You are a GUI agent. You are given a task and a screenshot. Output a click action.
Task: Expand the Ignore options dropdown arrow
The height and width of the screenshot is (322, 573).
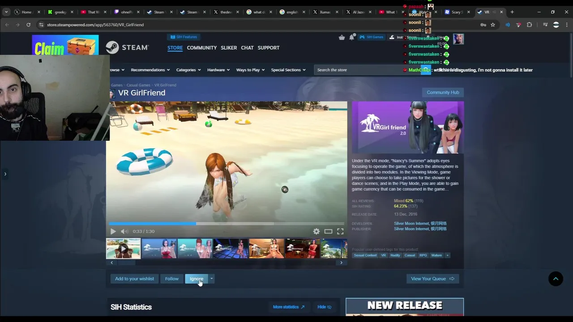[x=211, y=279]
